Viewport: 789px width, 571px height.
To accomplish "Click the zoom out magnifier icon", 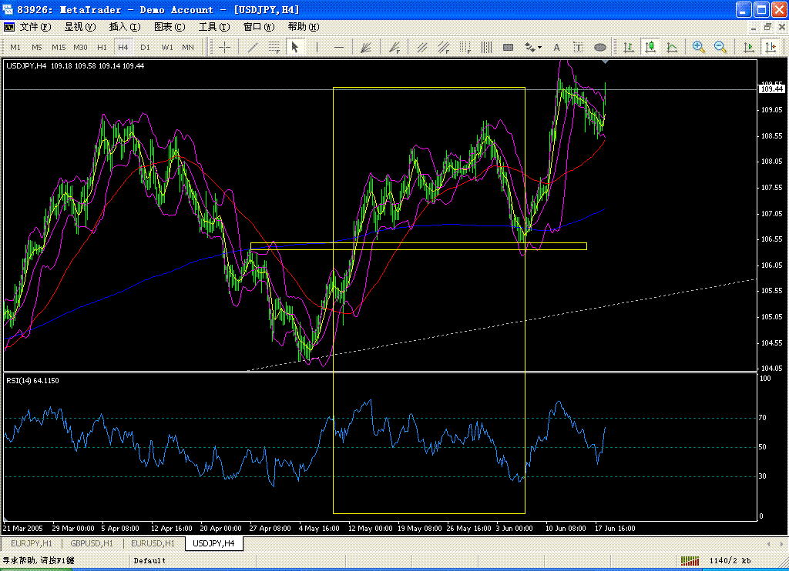I will pos(720,47).
